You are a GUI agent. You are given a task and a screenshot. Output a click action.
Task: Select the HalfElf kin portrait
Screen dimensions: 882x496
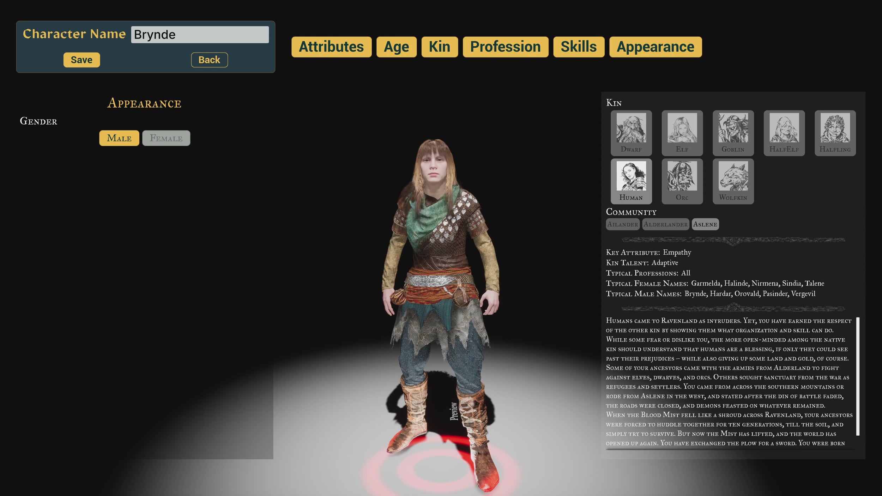[784, 133]
